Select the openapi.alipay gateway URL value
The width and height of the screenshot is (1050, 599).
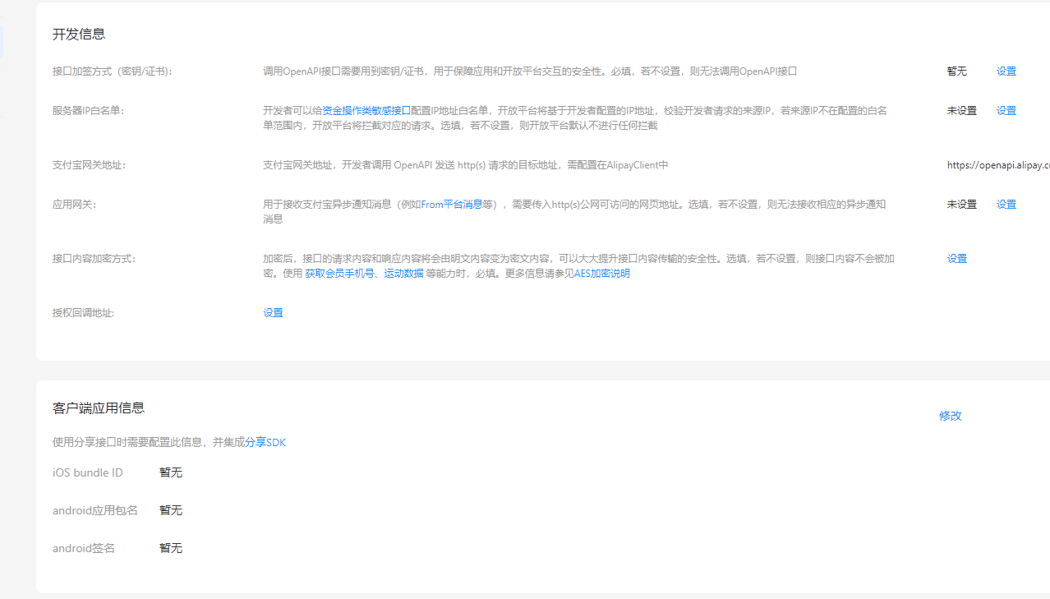998,165
